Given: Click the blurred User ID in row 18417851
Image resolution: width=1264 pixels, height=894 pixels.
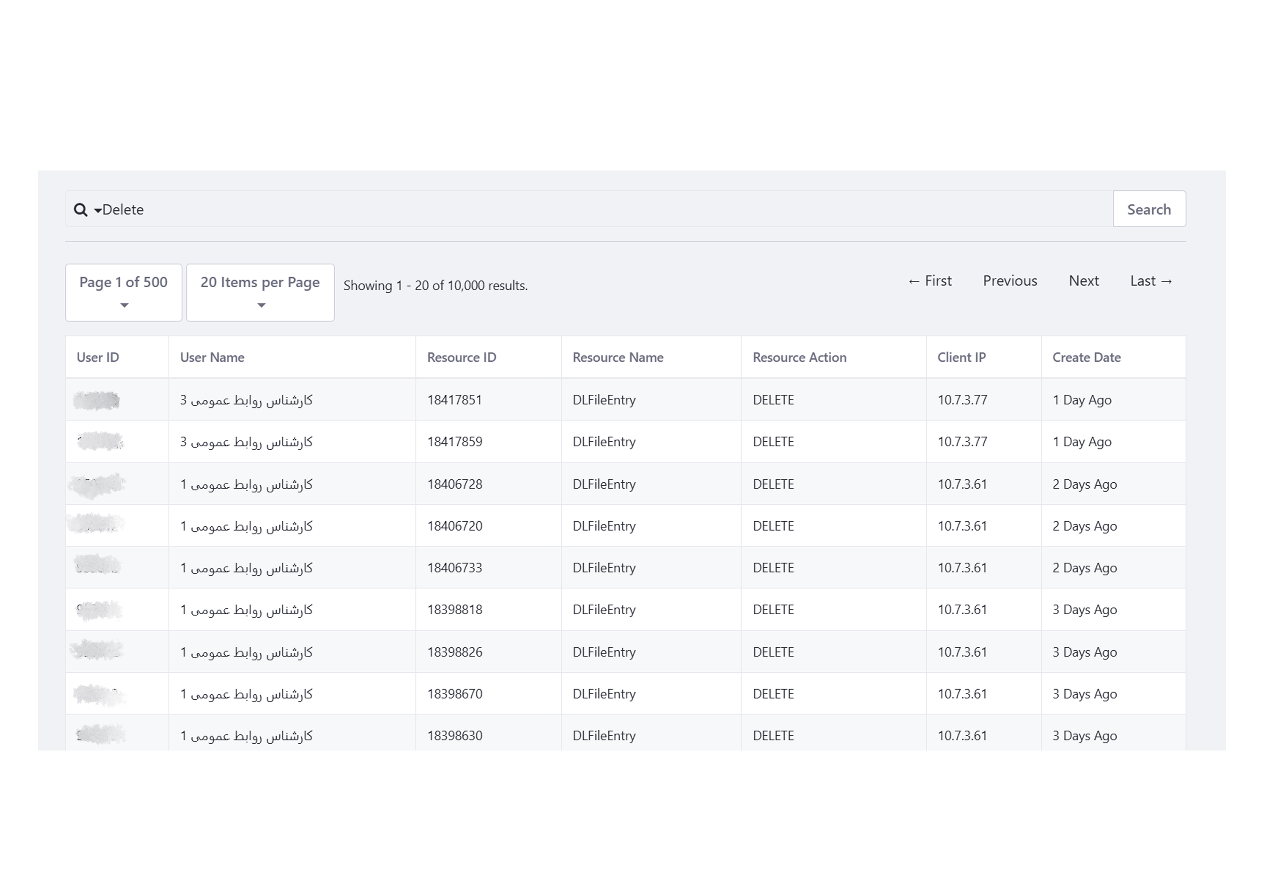Looking at the screenshot, I should [97, 400].
